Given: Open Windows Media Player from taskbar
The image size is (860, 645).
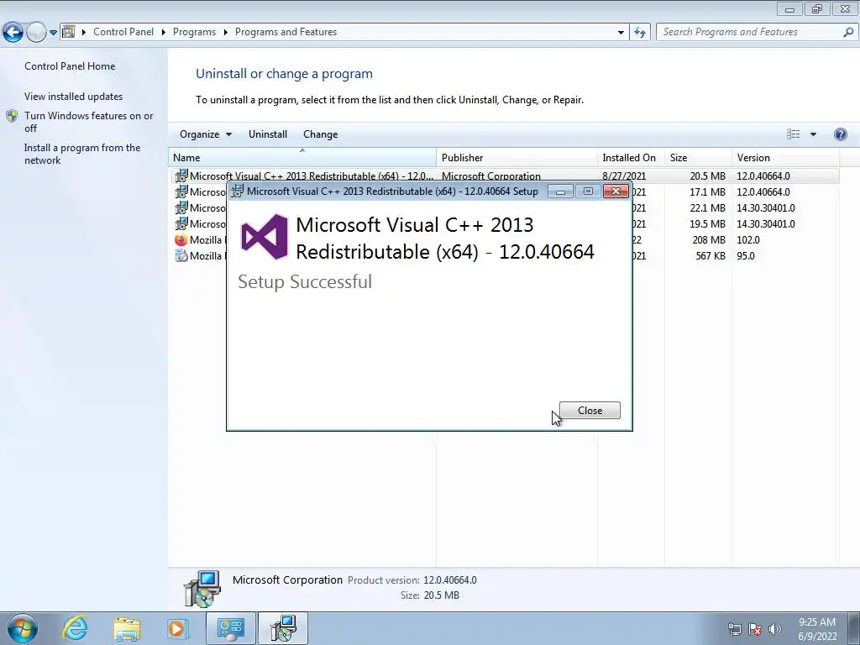Looking at the screenshot, I should [178, 628].
